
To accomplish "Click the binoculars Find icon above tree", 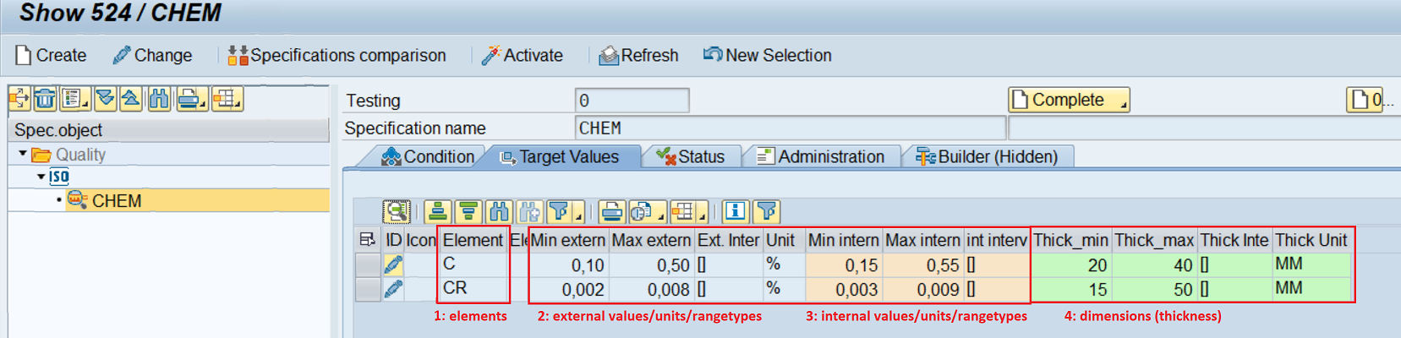I will (x=158, y=100).
